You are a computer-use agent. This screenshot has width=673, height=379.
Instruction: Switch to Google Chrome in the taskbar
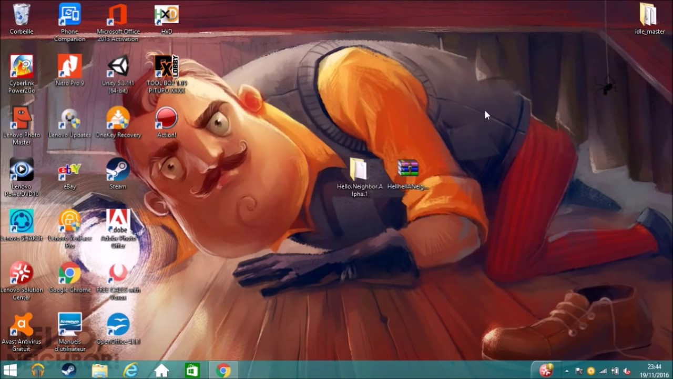pyautogui.click(x=223, y=371)
